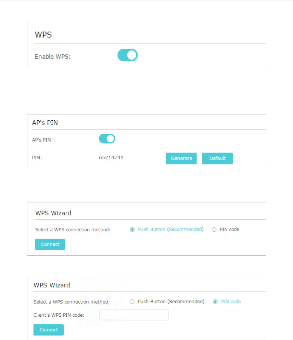Viewport: 293px width, 340px height.
Task: Click the PIN value 65214749
Action: [x=111, y=158]
